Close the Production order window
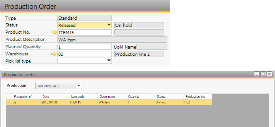Screen dimensions: 275x127 pos(269,74)
